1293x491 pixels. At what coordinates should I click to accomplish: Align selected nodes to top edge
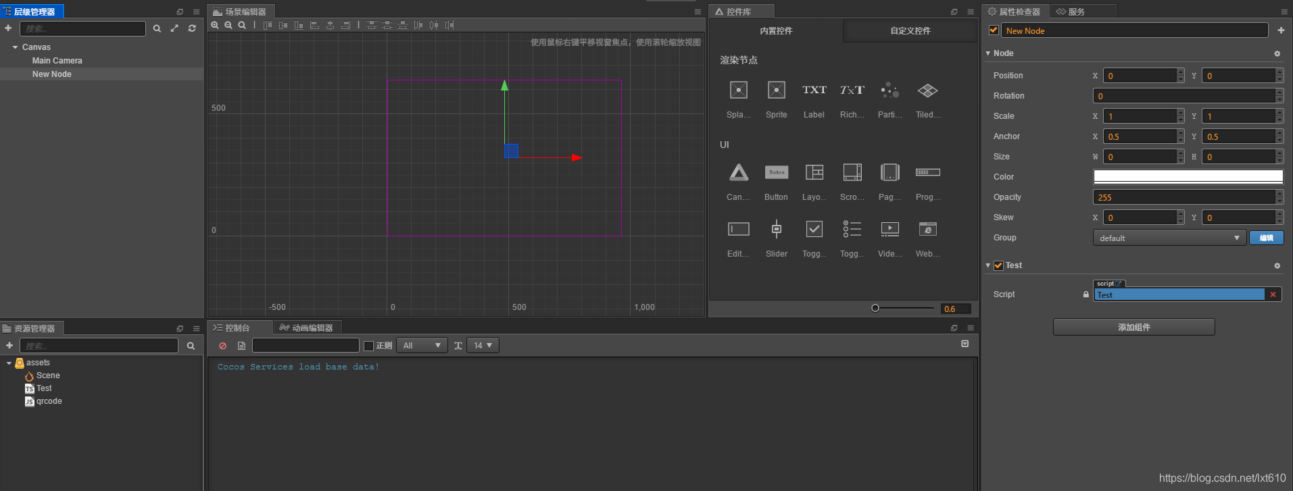tap(268, 25)
